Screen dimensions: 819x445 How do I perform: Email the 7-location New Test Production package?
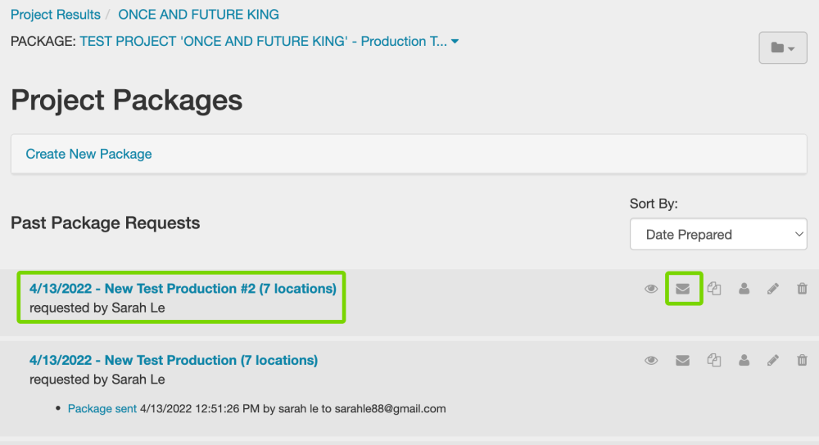[x=682, y=360]
